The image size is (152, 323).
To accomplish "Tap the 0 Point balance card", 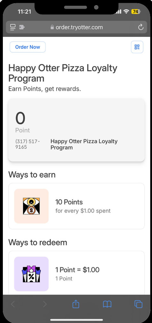I will coord(76,130).
